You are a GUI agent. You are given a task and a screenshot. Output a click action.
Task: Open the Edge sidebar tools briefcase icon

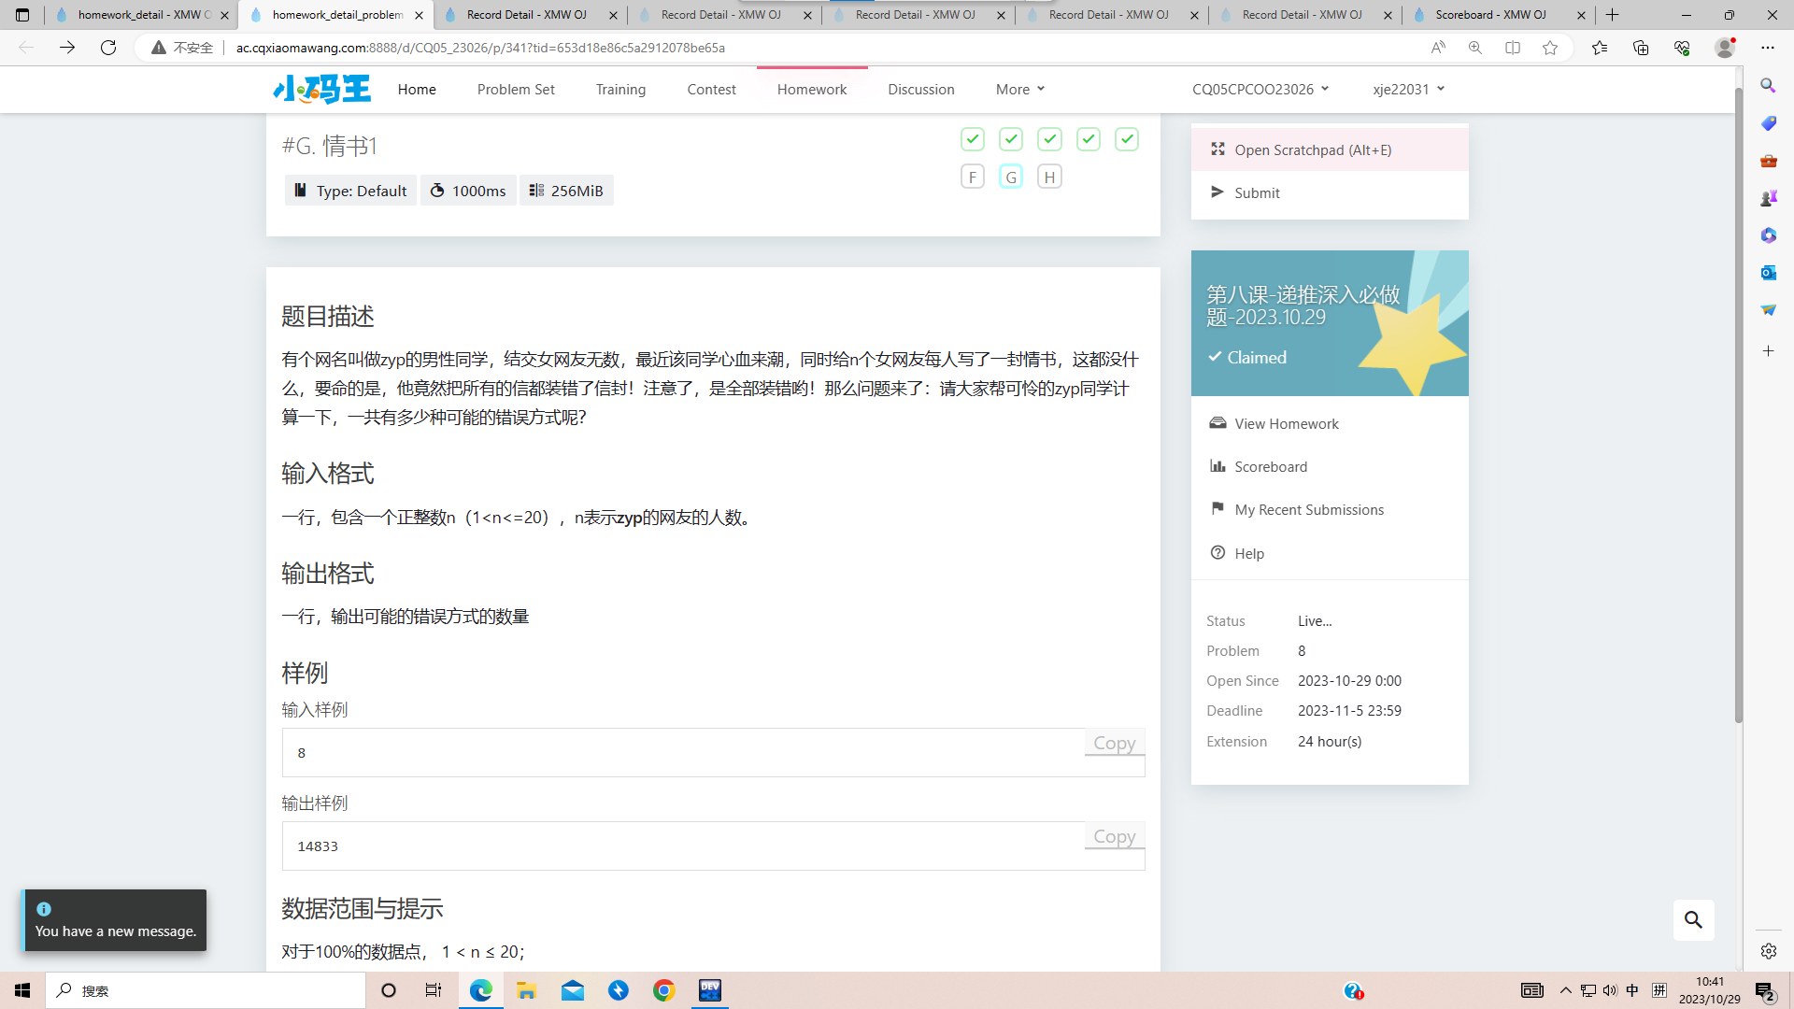coord(1768,161)
